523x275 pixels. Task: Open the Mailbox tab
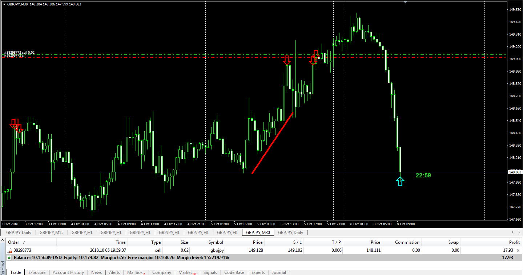pyautogui.click(x=134, y=272)
